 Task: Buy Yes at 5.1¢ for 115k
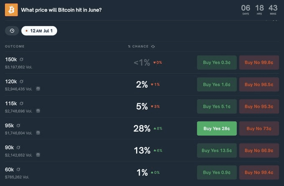217,106
